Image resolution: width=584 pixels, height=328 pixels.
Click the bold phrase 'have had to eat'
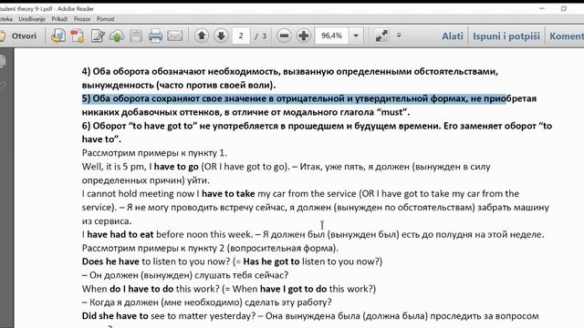pos(120,235)
